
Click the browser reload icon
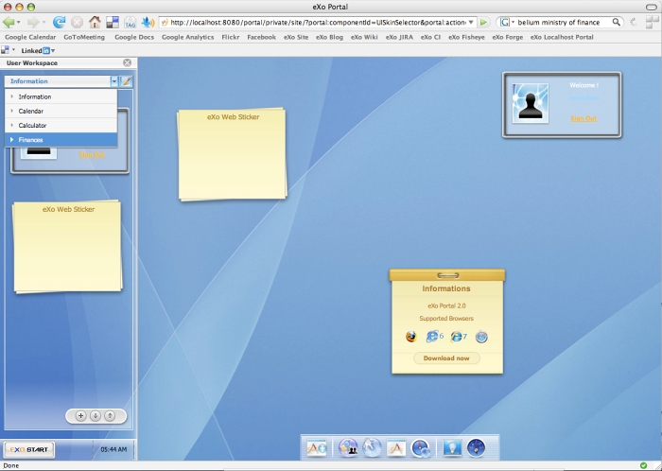click(60, 22)
